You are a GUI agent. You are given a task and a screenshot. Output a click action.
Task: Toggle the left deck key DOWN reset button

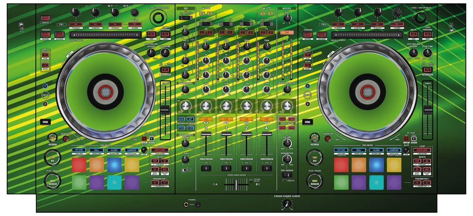[x=45, y=66]
